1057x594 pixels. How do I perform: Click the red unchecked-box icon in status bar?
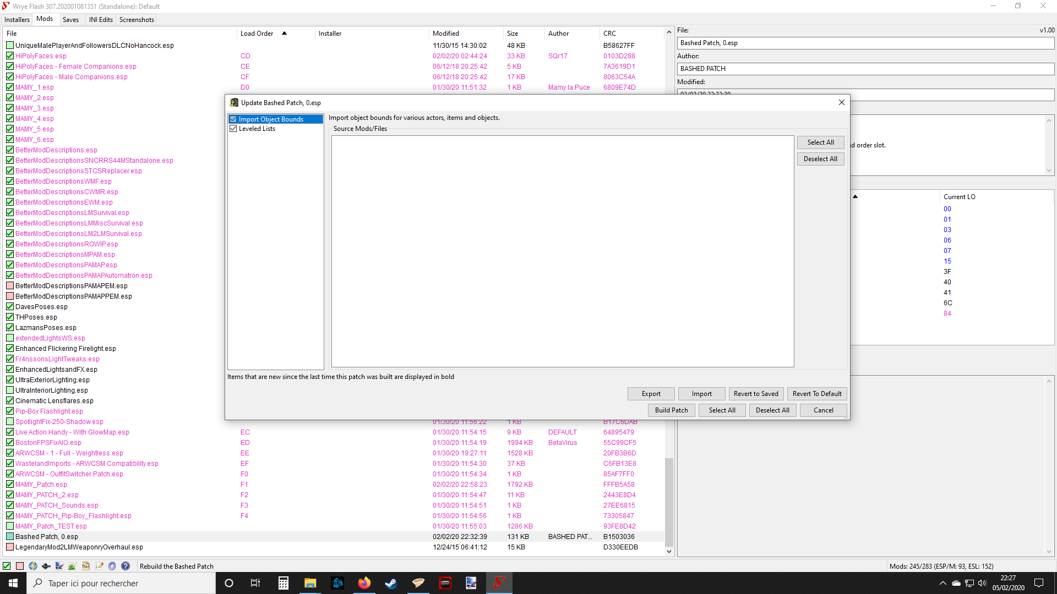point(20,566)
